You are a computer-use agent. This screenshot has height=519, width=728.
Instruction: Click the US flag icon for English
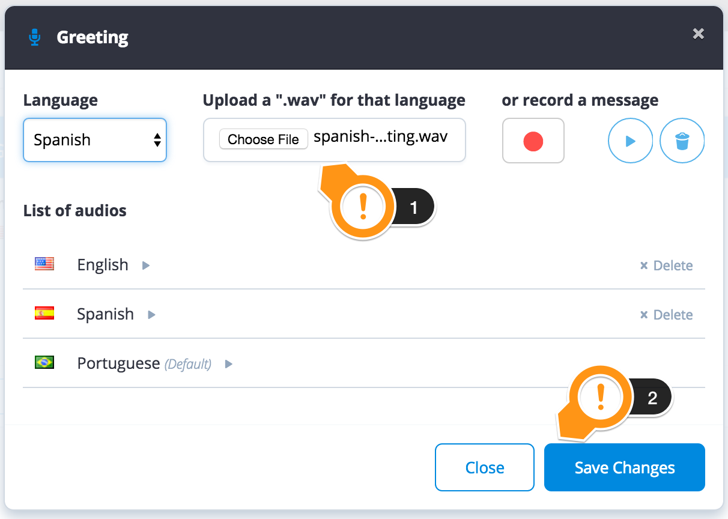pos(44,263)
